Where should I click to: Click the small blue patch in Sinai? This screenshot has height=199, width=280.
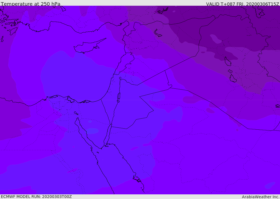[92, 131]
